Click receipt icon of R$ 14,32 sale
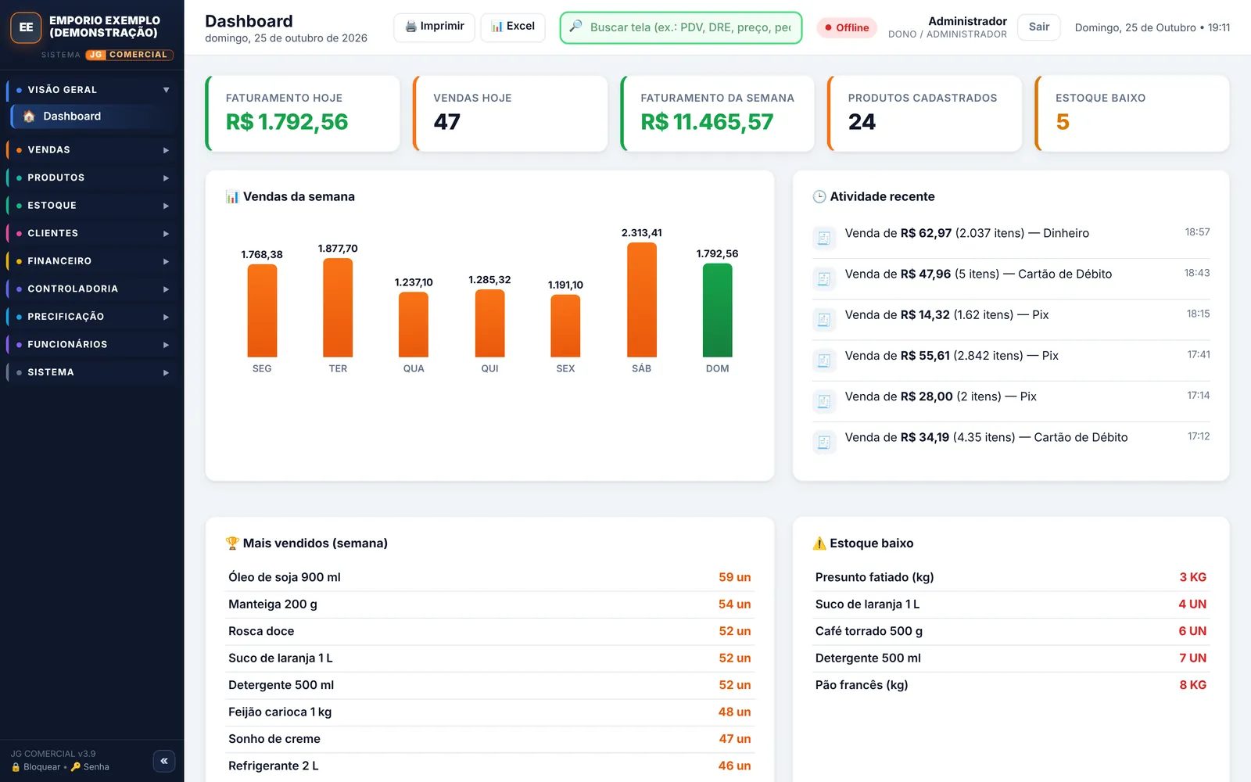 824,319
